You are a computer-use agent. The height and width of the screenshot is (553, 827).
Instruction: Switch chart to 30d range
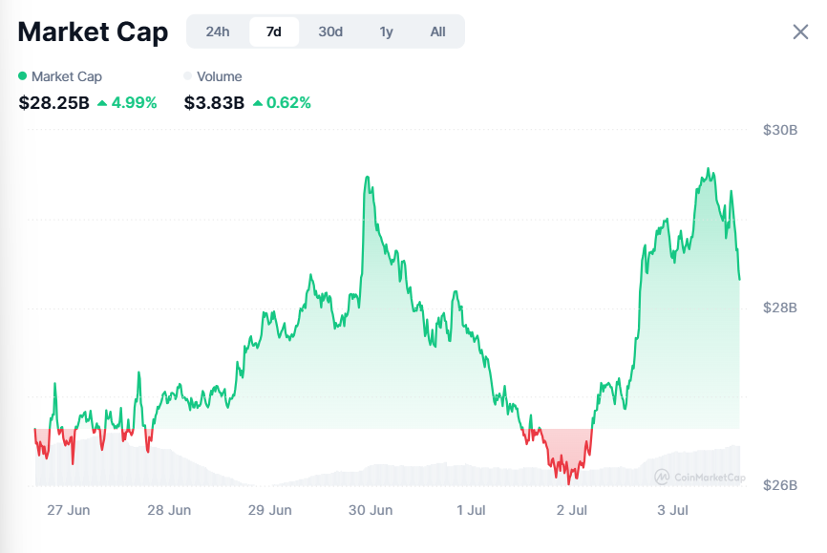click(x=330, y=32)
